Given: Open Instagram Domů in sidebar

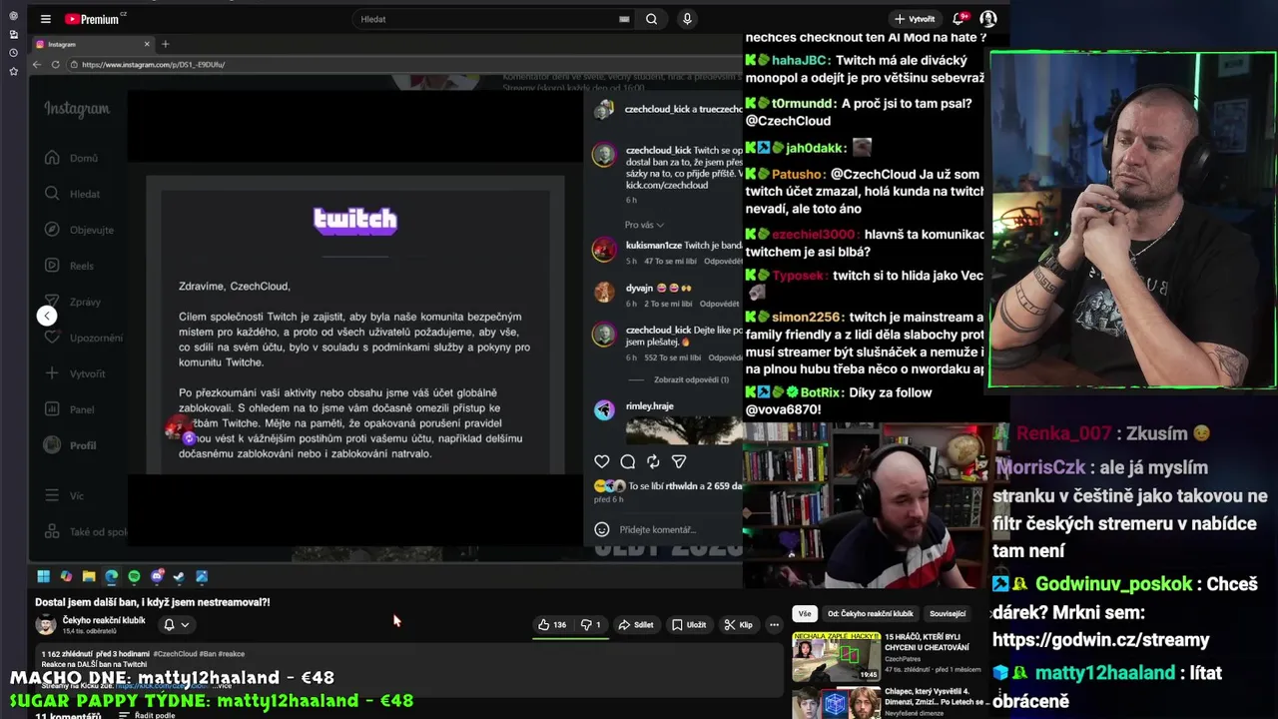Looking at the screenshot, I should point(72,158).
